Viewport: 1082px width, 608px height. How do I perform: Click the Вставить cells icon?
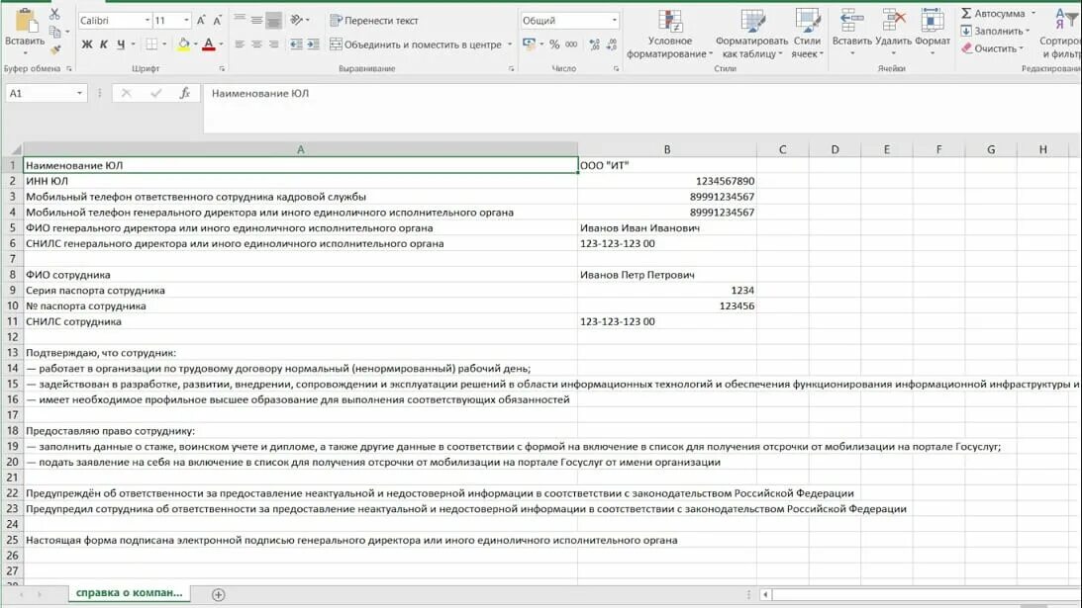[851, 21]
